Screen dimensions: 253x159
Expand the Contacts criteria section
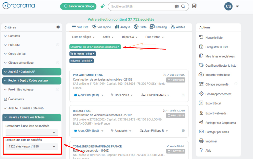[14, 36]
